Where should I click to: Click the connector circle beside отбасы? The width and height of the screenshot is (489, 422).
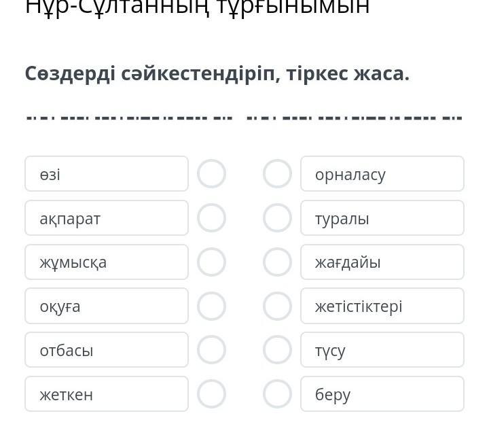pos(211,350)
